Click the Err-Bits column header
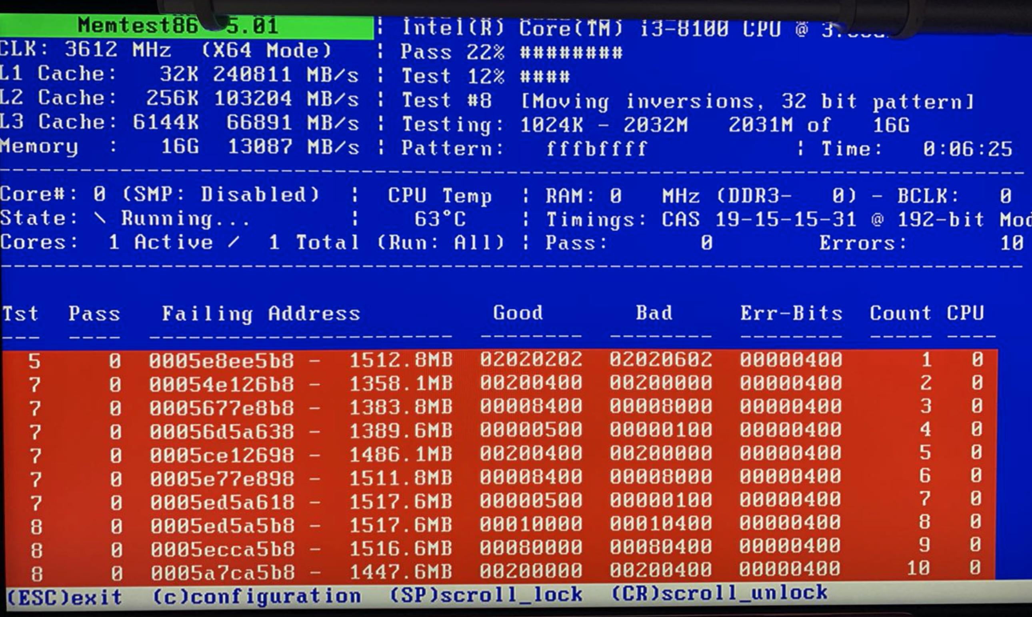 pyautogui.click(x=791, y=313)
